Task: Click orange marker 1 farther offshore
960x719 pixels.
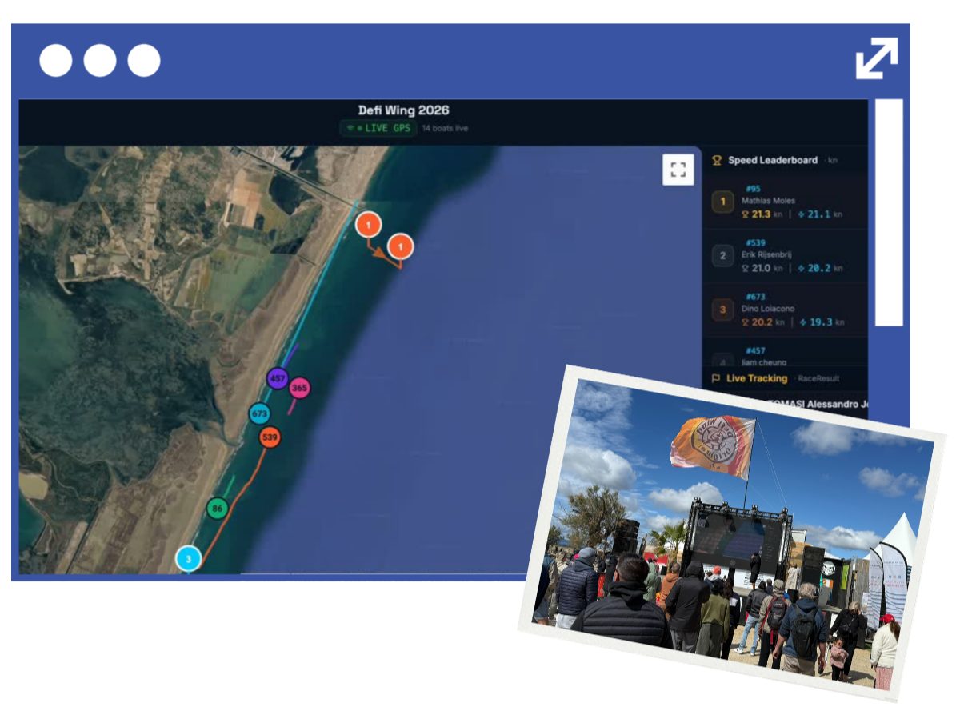Action: (400, 246)
